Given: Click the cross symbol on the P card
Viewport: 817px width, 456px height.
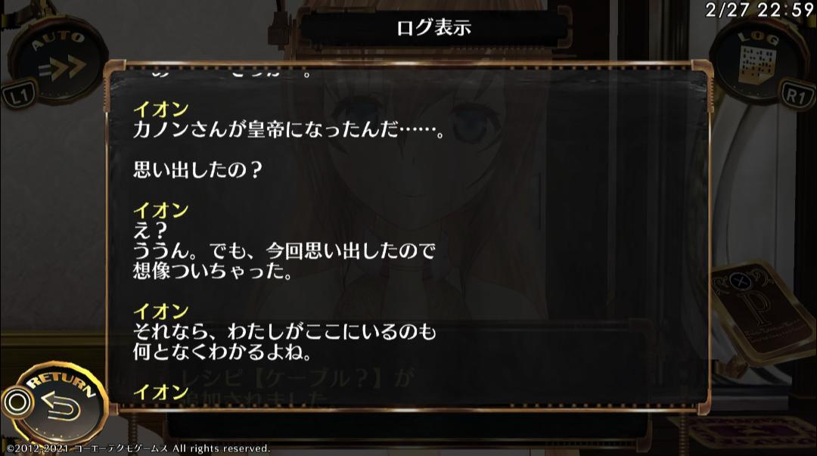Looking at the screenshot, I should click(x=739, y=281).
